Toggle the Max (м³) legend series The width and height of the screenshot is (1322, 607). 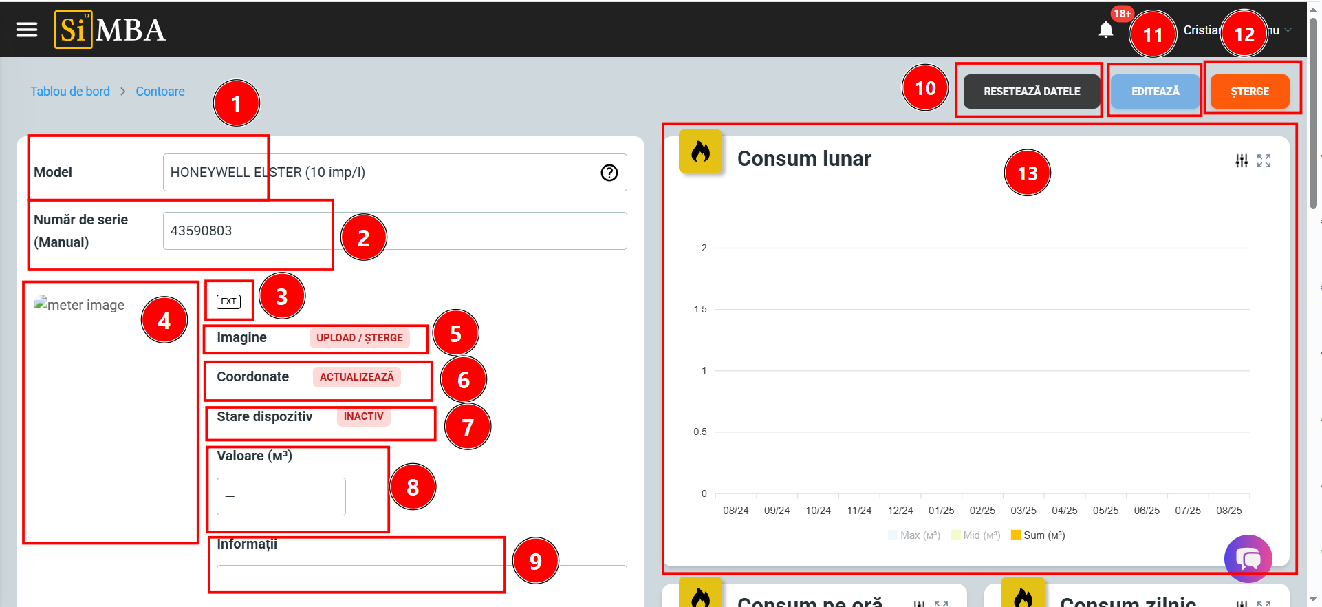(913, 535)
